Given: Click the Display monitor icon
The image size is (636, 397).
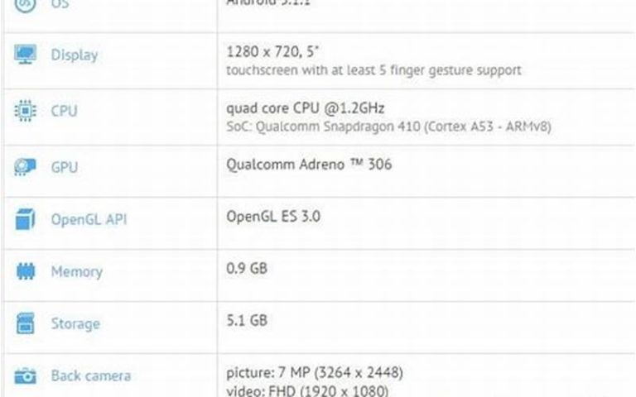Looking at the screenshot, I should pos(26,55).
